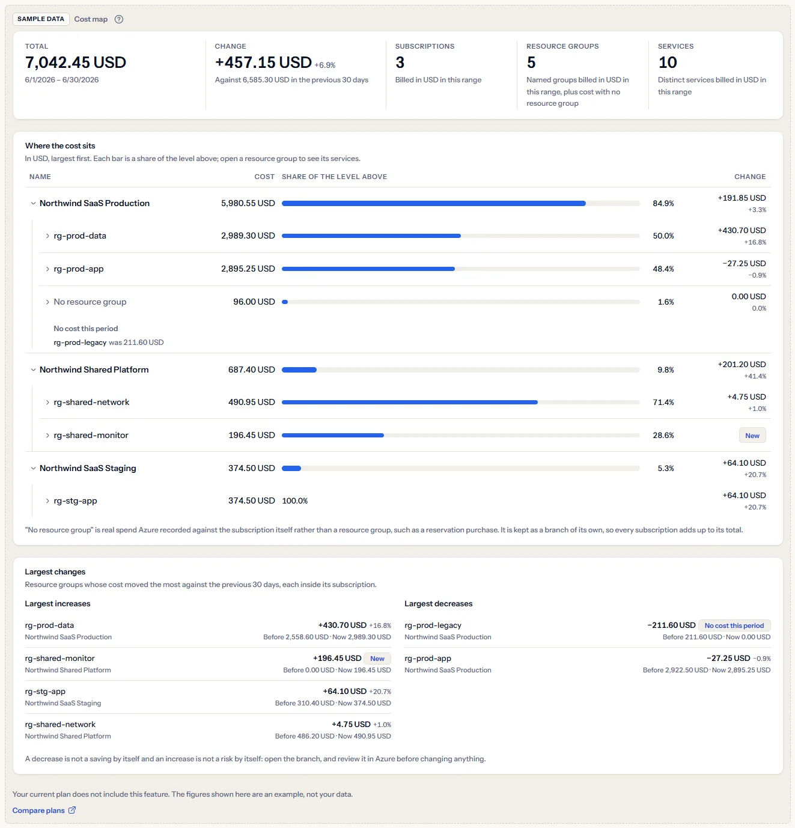Click the Largest changes heading
The image size is (795, 828).
pos(55,572)
